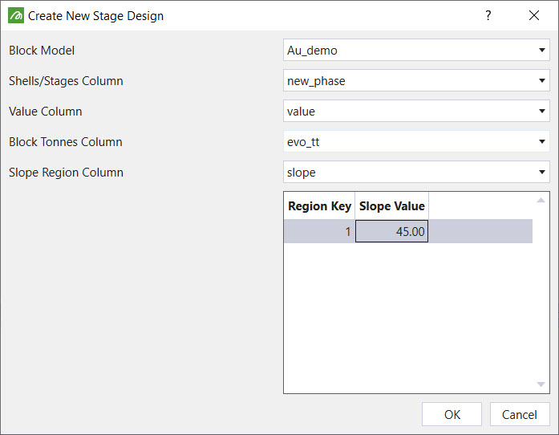Click the table scroll down arrow
Screen dimensions: 559x435
pyautogui.click(x=541, y=385)
